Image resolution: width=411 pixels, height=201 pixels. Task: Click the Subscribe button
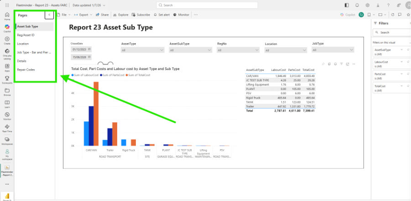coord(141,15)
